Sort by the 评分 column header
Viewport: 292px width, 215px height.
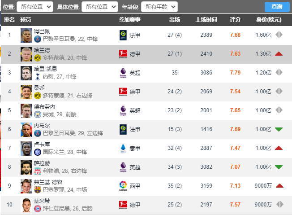[x=235, y=20]
